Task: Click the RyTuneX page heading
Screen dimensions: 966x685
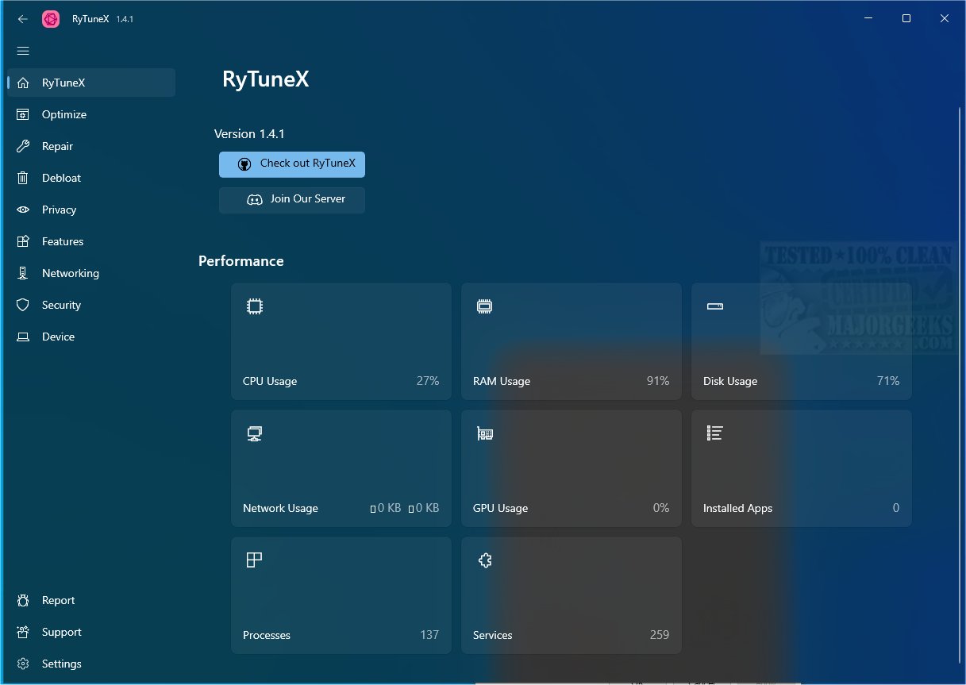Action: pyautogui.click(x=265, y=79)
